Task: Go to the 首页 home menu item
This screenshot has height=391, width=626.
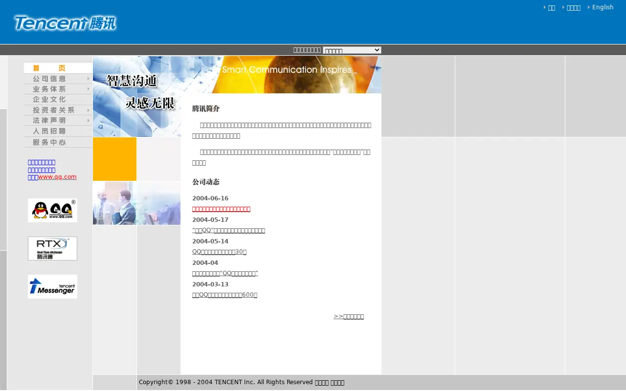Action: 58,68
